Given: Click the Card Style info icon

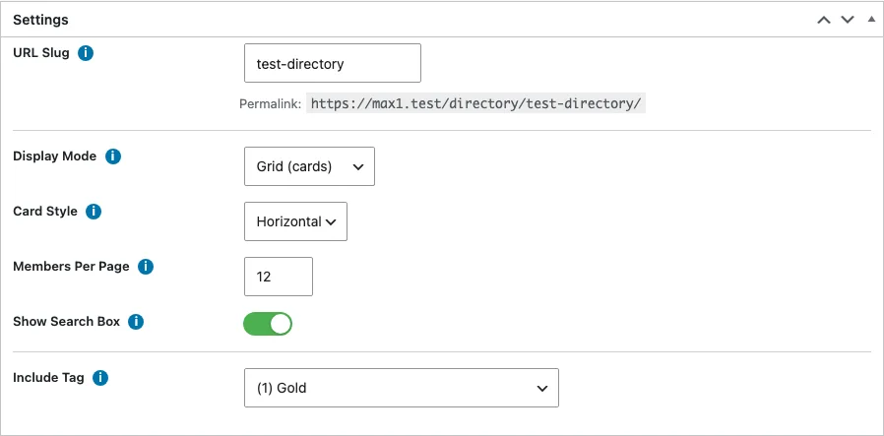Looking at the screenshot, I should pyautogui.click(x=94, y=212).
